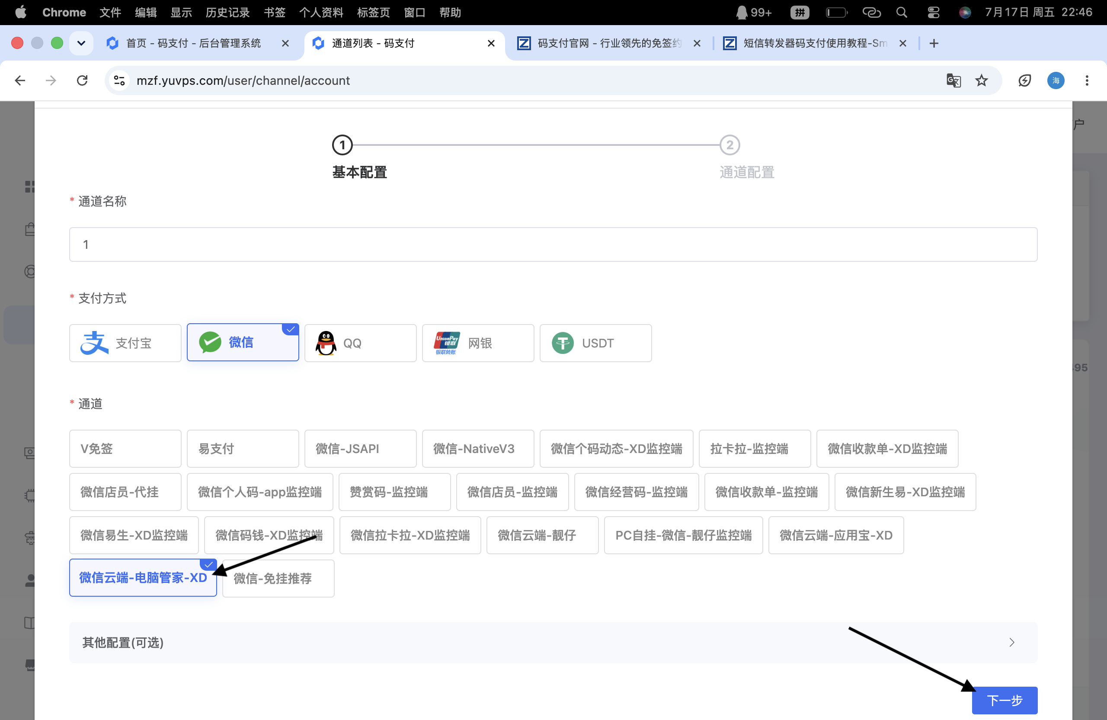Click the 下一步 button

point(1004,700)
